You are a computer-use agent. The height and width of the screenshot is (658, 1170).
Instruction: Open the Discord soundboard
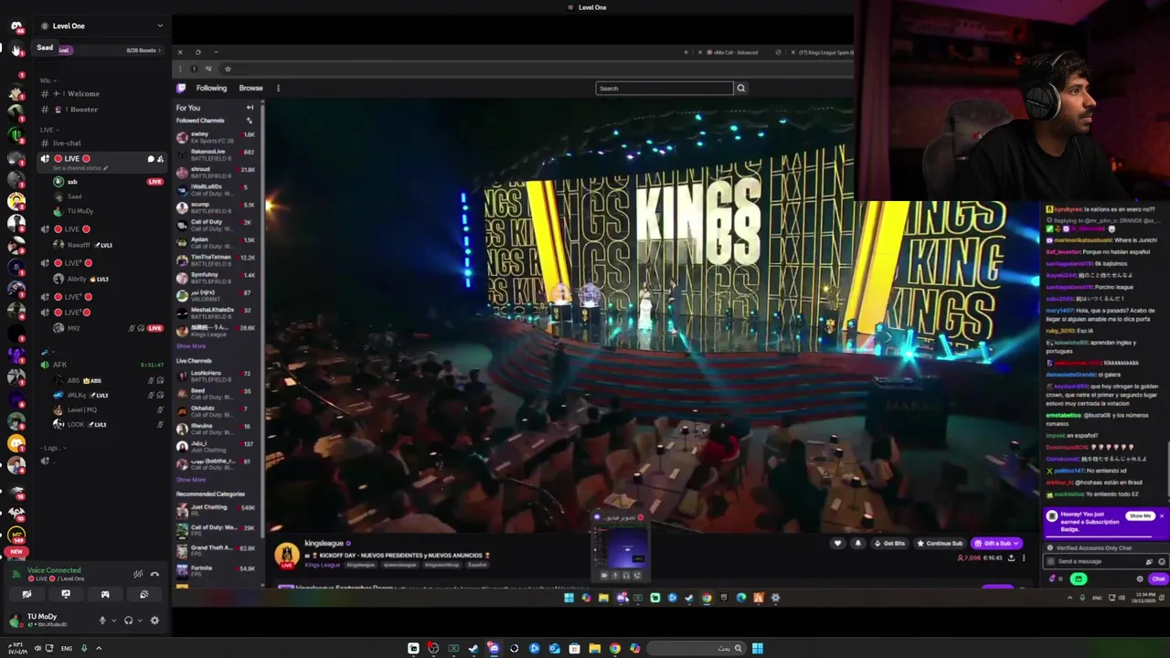[x=144, y=594]
